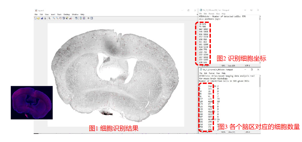Open View menu in cell-positions Notepad window

pyautogui.click(x=218, y=14)
